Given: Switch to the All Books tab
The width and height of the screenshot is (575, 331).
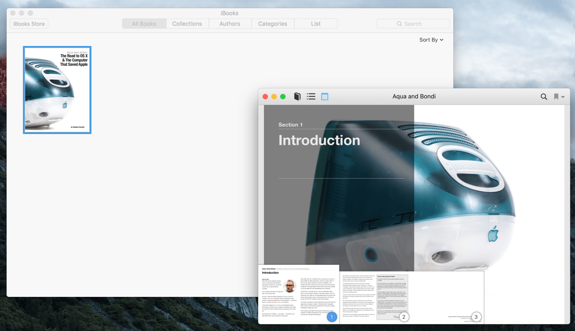Looking at the screenshot, I should 144,24.
